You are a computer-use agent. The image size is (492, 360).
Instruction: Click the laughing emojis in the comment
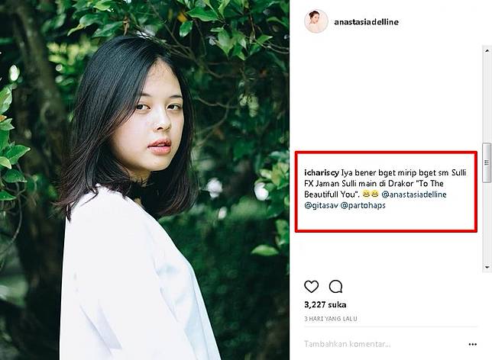pyautogui.click(x=371, y=194)
